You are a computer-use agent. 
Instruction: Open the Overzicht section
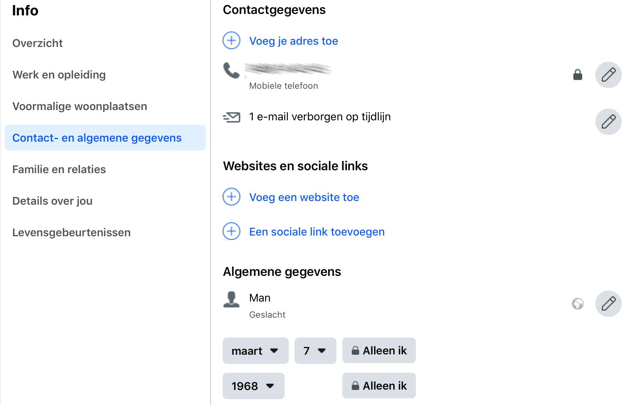[x=37, y=43]
